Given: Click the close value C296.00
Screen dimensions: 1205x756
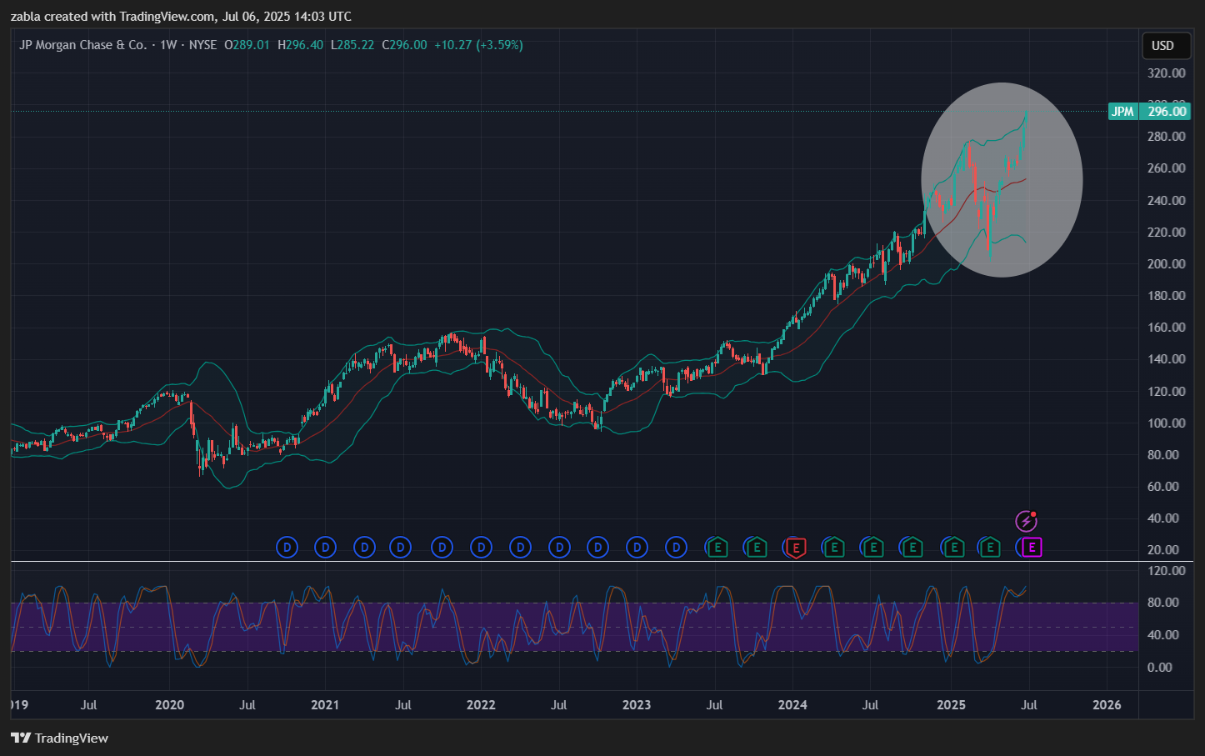Looking at the screenshot, I should tap(404, 45).
